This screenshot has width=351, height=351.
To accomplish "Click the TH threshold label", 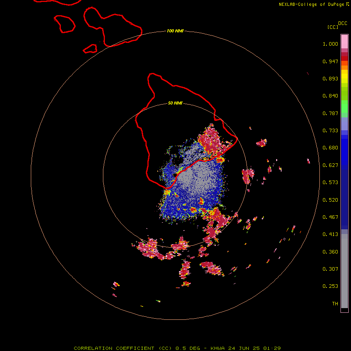I will pos(335,304).
